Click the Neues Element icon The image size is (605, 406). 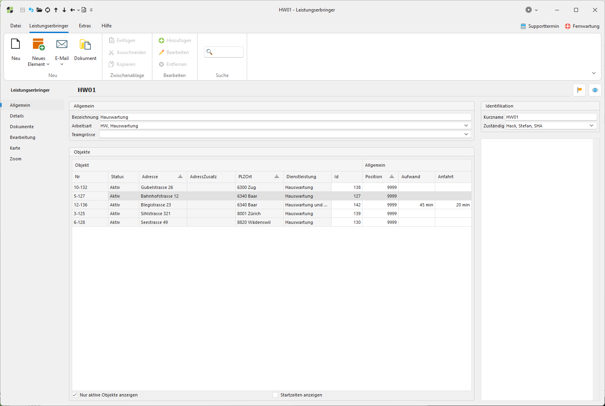tap(38, 44)
